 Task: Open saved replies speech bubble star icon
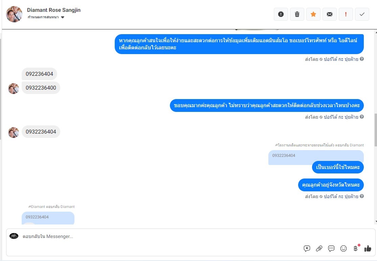(307, 248)
